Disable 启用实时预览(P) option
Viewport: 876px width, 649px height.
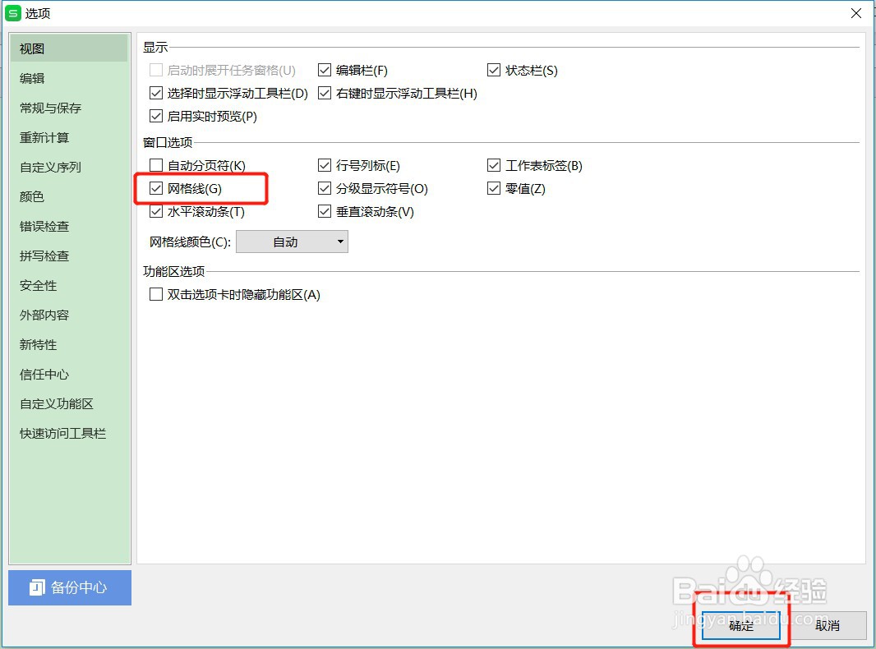(156, 116)
